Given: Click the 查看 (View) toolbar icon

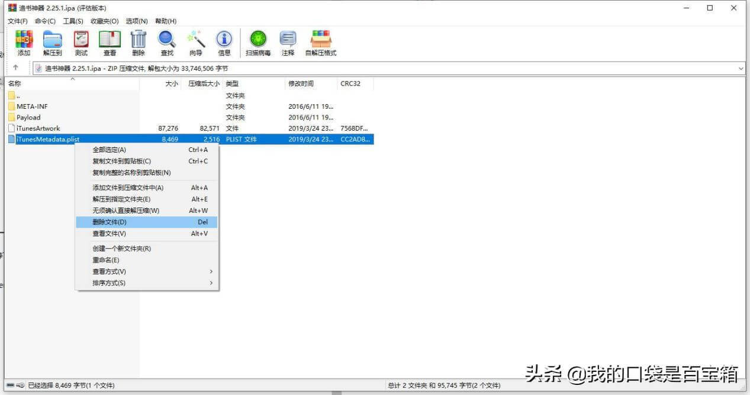Looking at the screenshot, I should coord(110,43).
